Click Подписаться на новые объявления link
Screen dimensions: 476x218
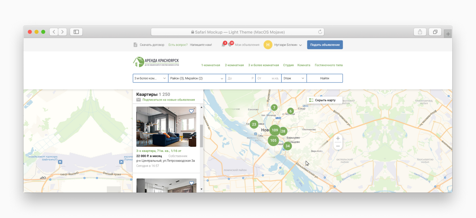[x=169, y=100]
